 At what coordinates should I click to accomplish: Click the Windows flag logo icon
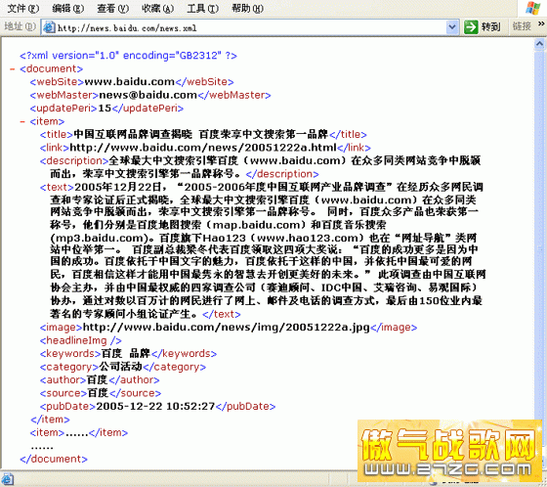[x=532, y=8]
